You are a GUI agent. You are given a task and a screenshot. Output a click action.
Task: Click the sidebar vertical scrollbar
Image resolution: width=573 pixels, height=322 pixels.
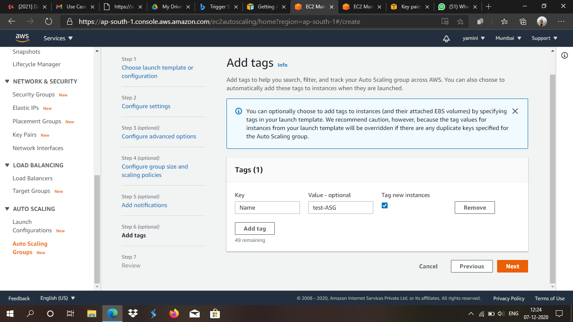pyautogui.click(x=97, y=229)
